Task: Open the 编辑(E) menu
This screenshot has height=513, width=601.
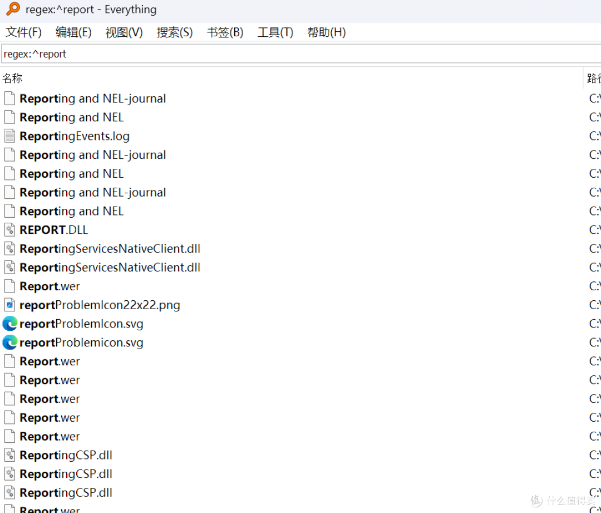Action: coord(73,32)
